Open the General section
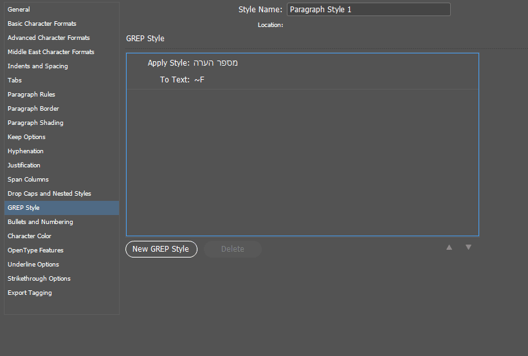Viewport: 528px width, 356px height. [x=19, y=10]
